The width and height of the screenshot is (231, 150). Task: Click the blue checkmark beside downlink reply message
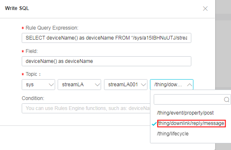(x=154, y=124)
